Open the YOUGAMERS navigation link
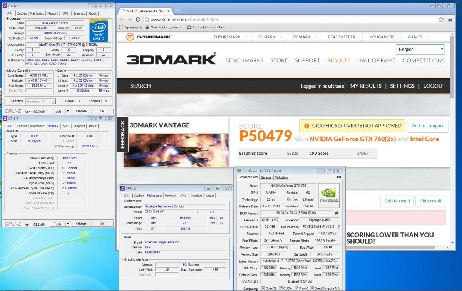 (382, 37)
